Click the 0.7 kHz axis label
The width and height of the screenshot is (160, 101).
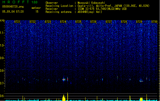[2, 83]
